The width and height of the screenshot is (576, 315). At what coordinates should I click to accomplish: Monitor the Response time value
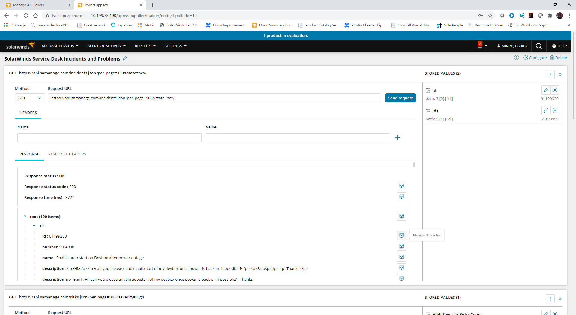tap(402, 197)
